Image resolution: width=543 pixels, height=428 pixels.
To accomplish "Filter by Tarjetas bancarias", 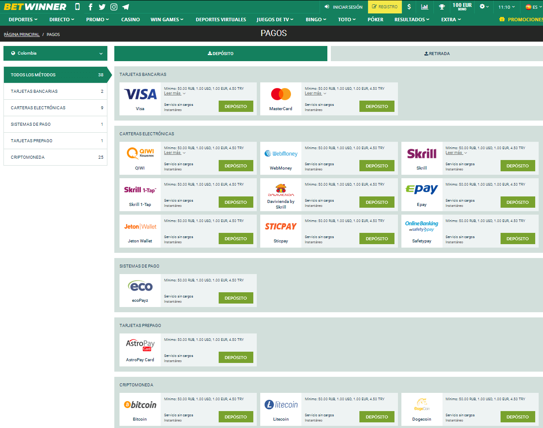I will click(55, 91).
